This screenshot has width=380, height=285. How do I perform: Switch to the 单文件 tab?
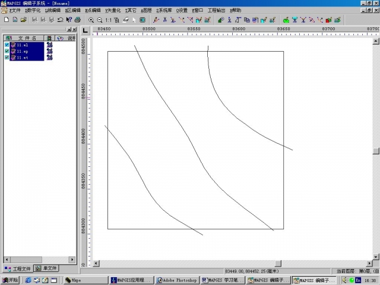point(46,268)
